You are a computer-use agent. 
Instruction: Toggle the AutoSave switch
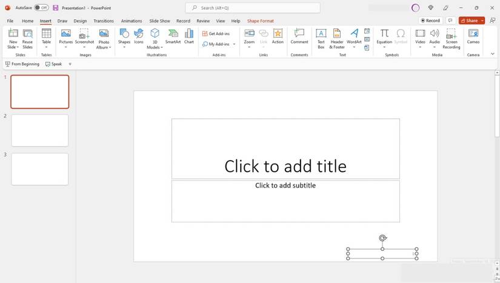[x=41, y=8]
